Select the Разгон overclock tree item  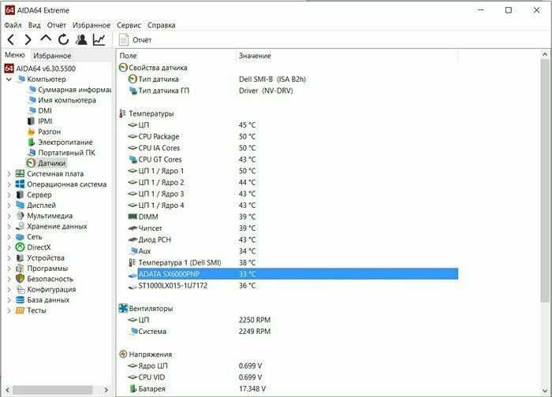pyautogui.click(x=49, y=132)
